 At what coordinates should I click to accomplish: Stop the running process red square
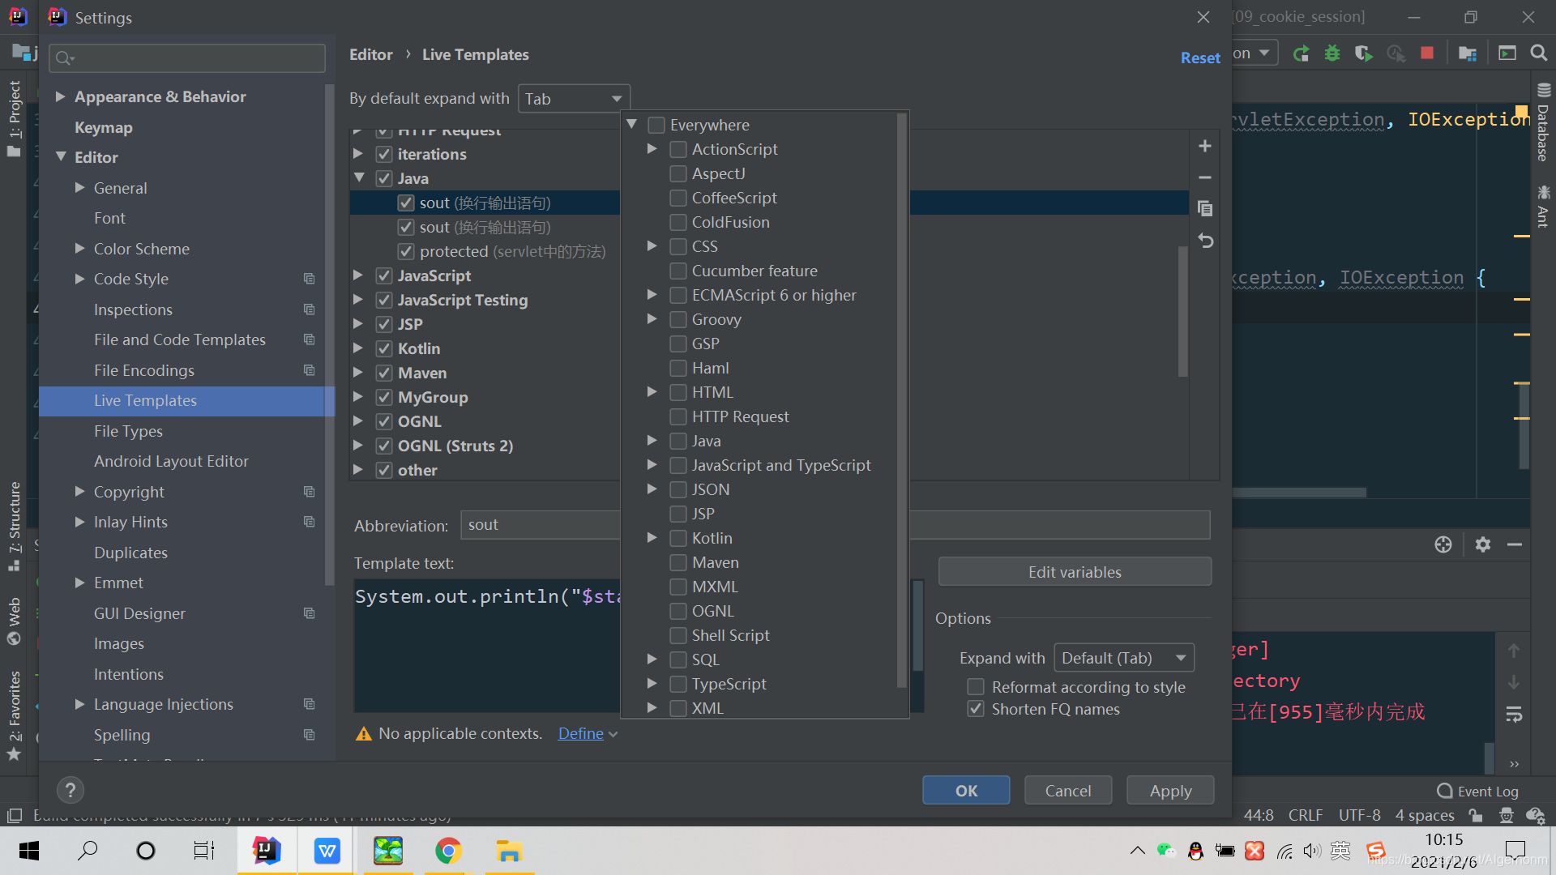(x=1427, y=53)
